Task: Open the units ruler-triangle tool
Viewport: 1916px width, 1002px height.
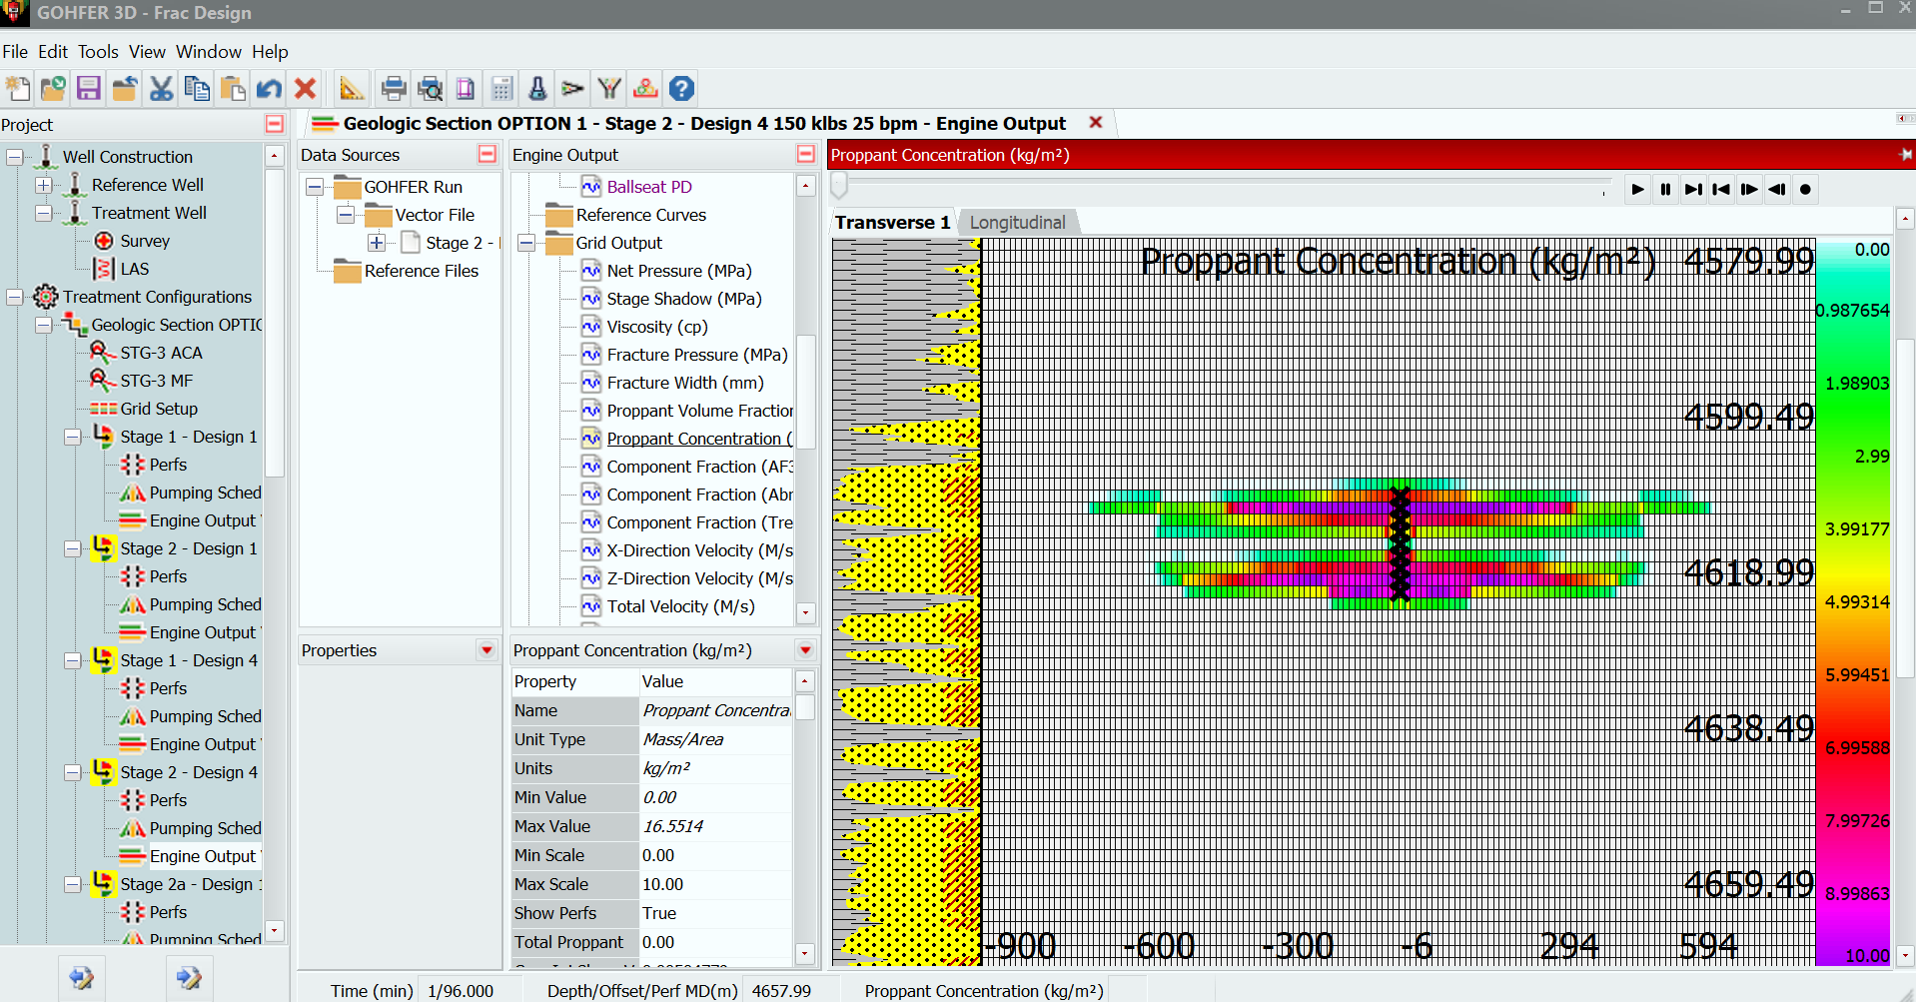Action: tap(351, 89)
